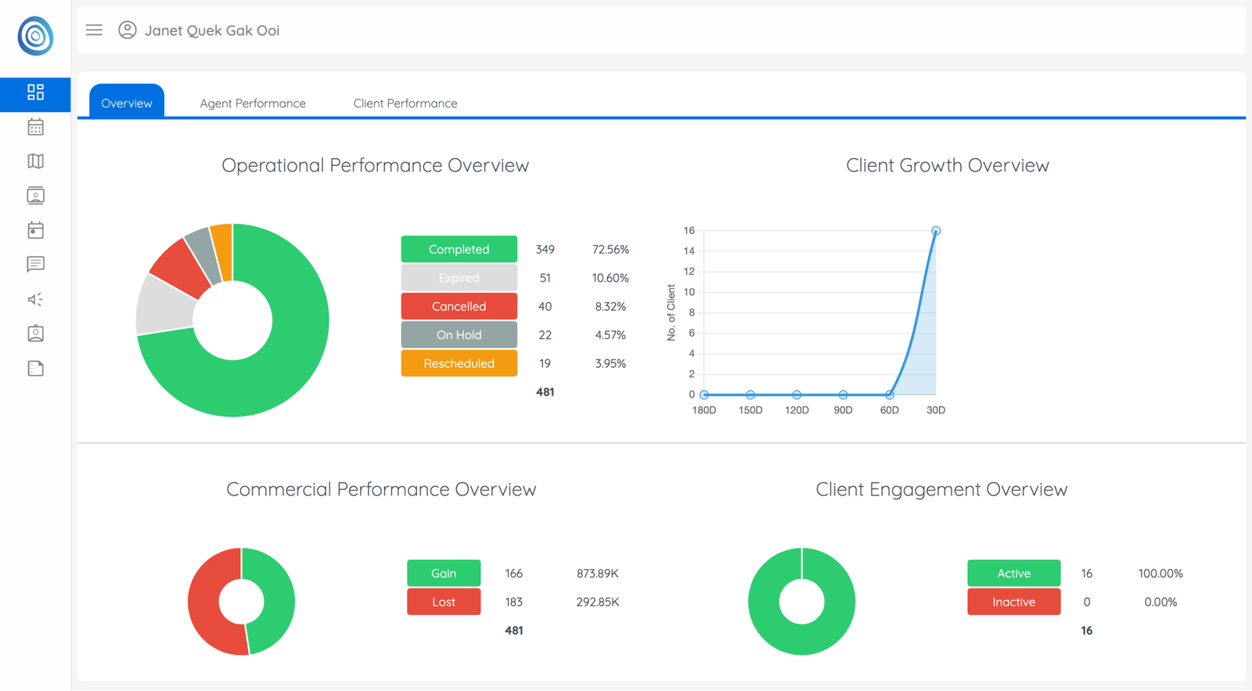Click the red Cancelled legend button
1252x691 pixels.
tap(459, 306)
